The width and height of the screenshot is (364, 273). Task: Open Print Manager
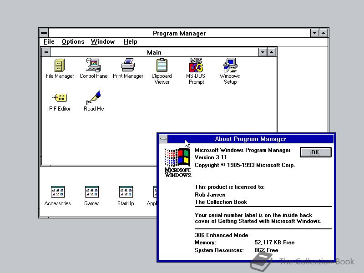[128, 66]
